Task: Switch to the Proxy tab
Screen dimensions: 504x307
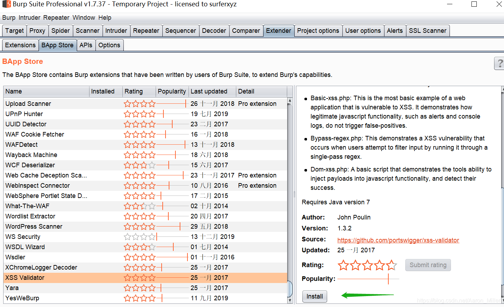Action: click(x=37, y=31)
